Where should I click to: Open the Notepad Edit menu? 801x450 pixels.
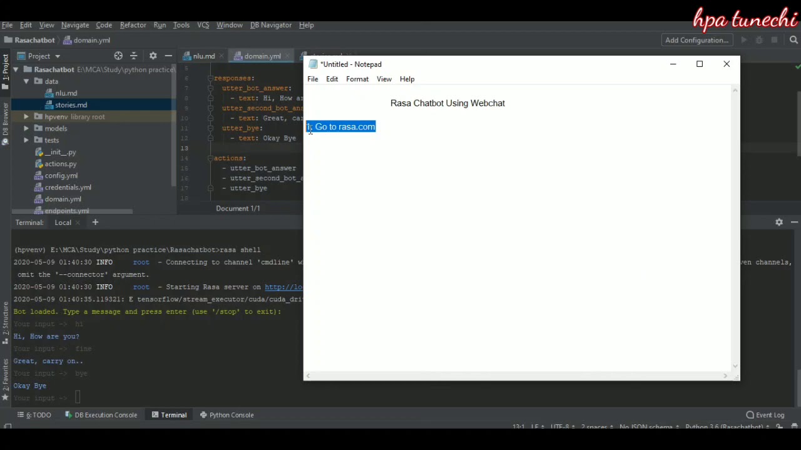coord(332,79)
